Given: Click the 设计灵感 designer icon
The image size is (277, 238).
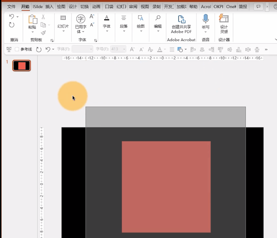Looking at the screenshot, I should pyautogui.click(x=224, y=18).
